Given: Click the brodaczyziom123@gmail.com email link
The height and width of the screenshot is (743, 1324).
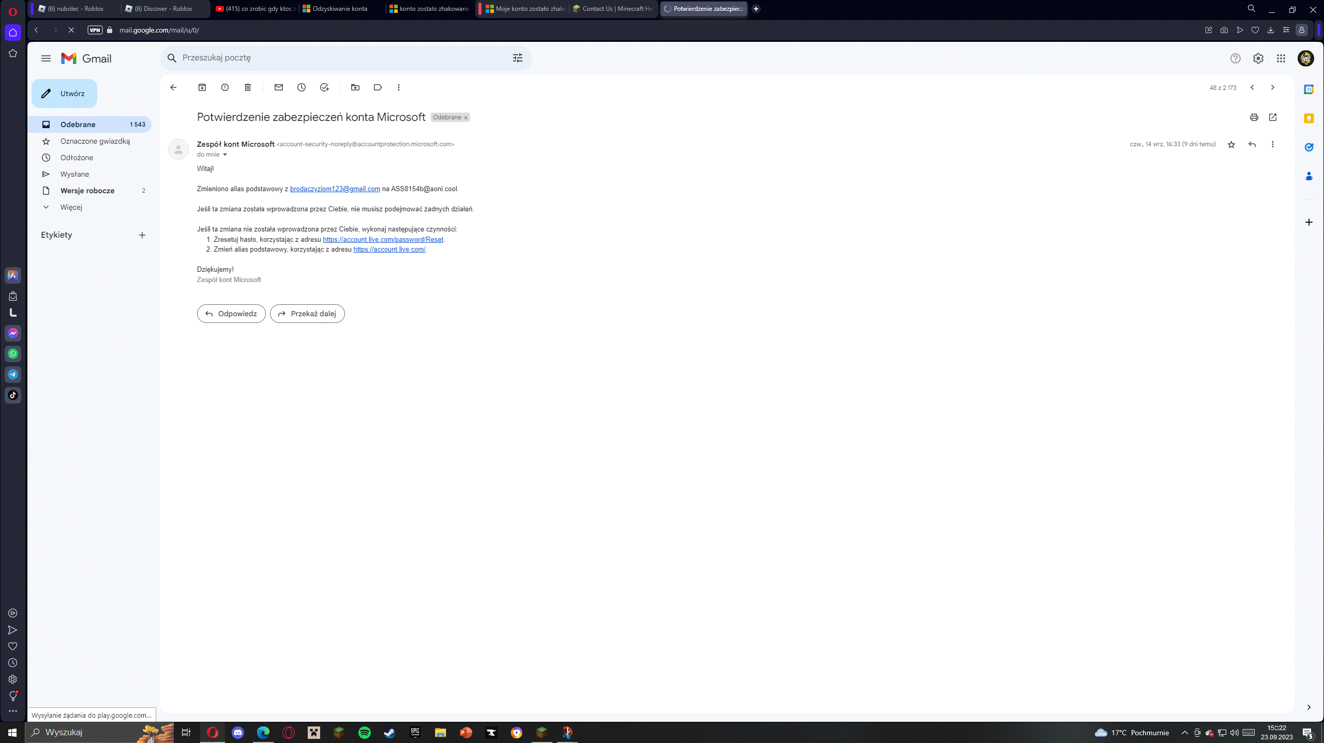Looking at the screenshot, I should click(335, 189).
